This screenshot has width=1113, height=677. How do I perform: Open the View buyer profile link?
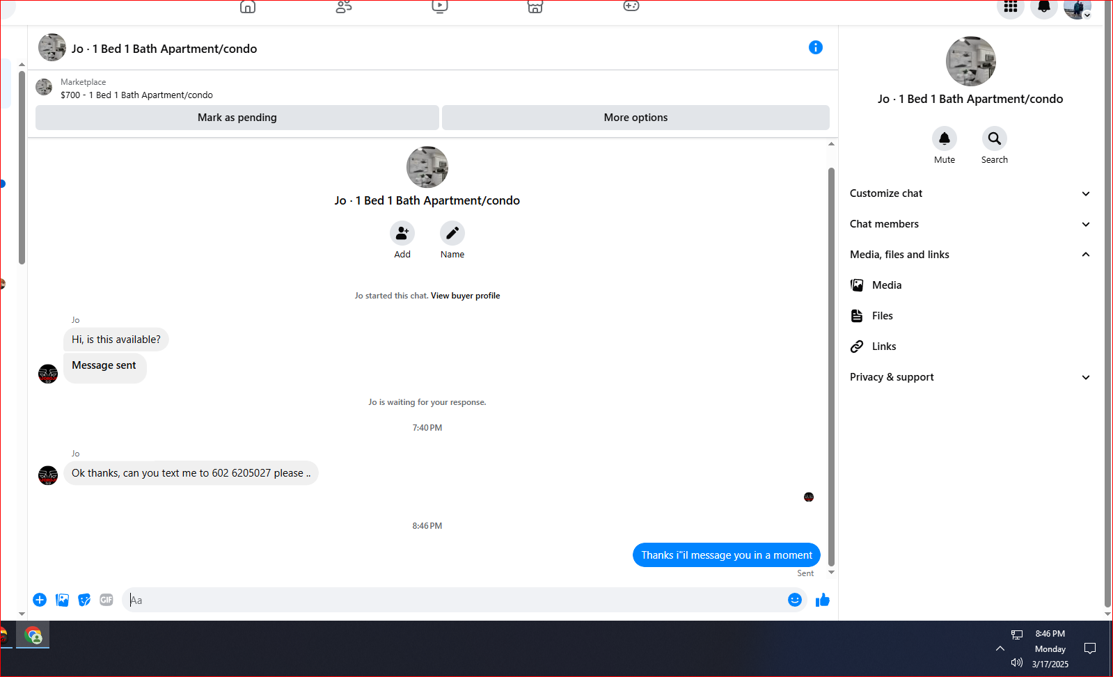(465, 296)
